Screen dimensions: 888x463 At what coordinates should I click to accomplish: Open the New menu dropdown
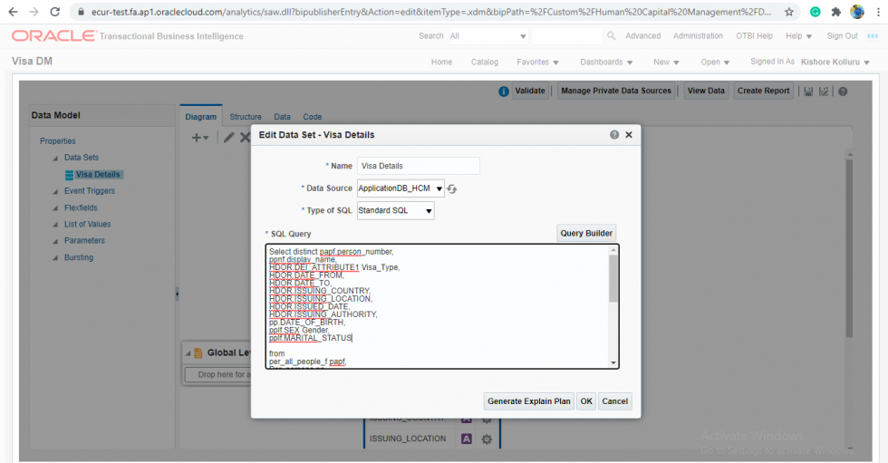[x=666, y=62]
